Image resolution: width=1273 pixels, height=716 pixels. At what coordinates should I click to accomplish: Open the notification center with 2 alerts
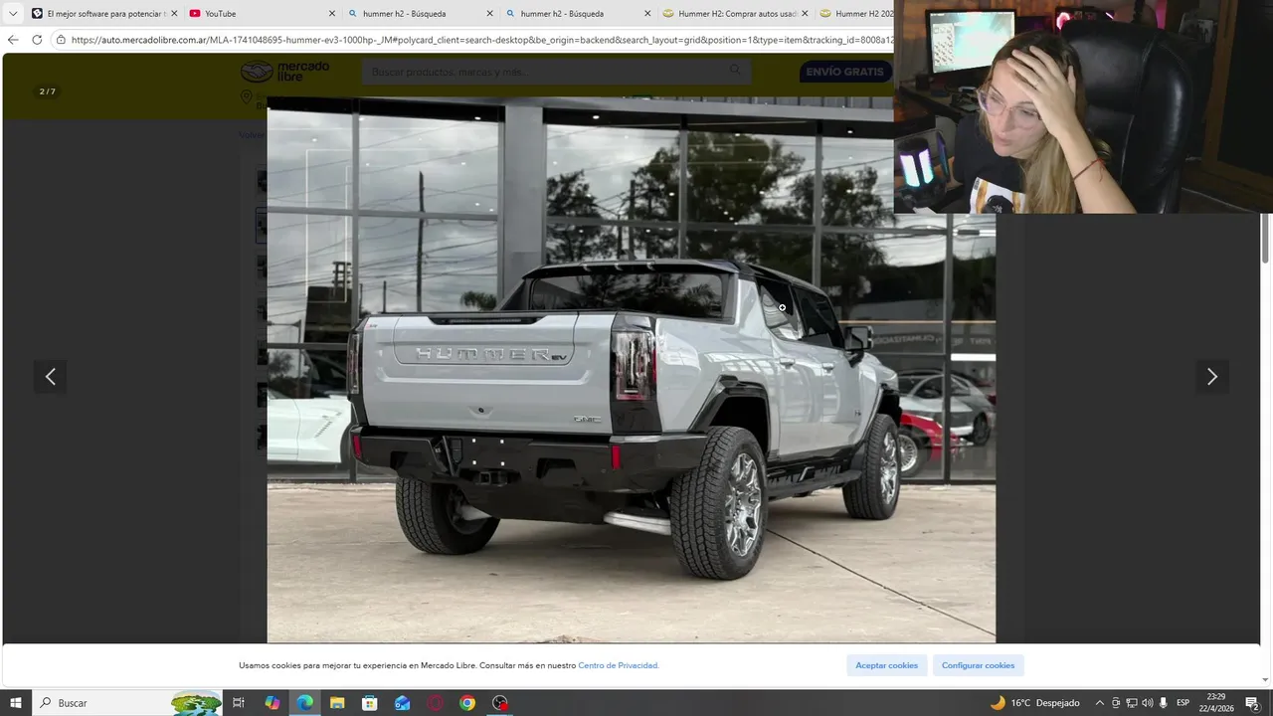(x=1252, y=703)
